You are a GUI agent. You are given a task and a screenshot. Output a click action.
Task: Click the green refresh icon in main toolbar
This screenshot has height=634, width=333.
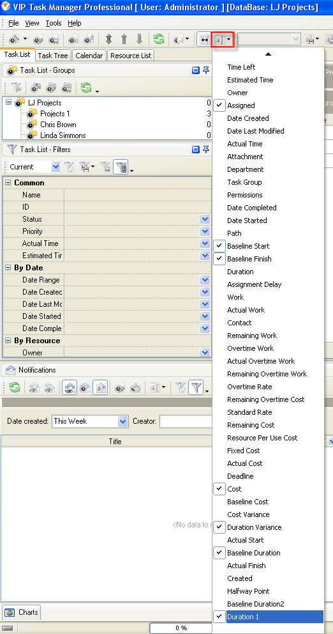coord(159,39)
